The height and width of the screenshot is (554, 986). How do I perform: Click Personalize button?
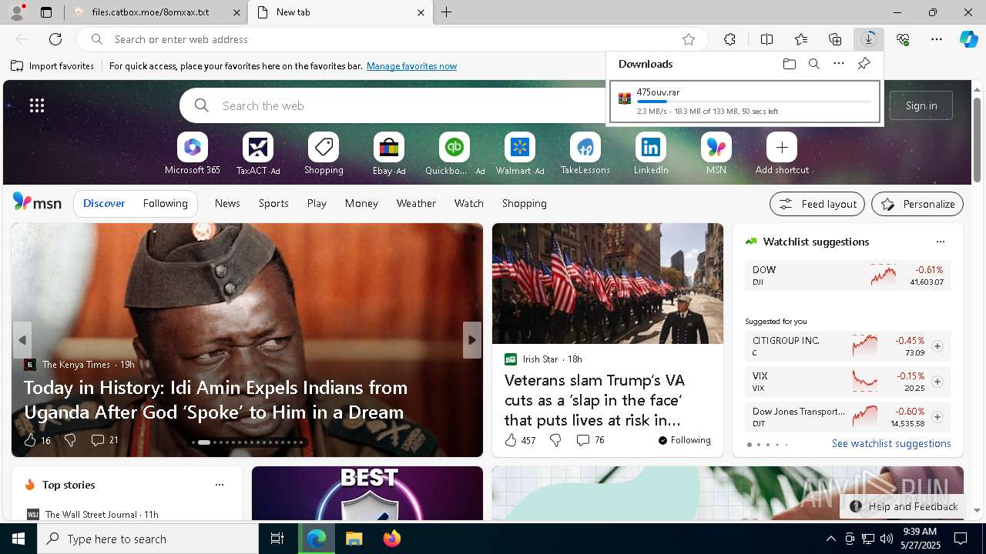point(917,204)
